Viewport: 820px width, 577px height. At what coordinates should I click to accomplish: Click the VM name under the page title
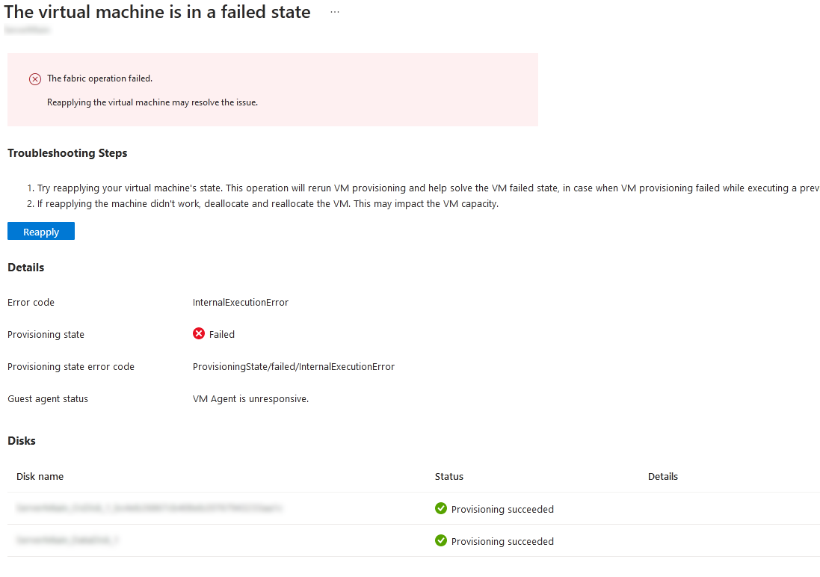point(28,30)
